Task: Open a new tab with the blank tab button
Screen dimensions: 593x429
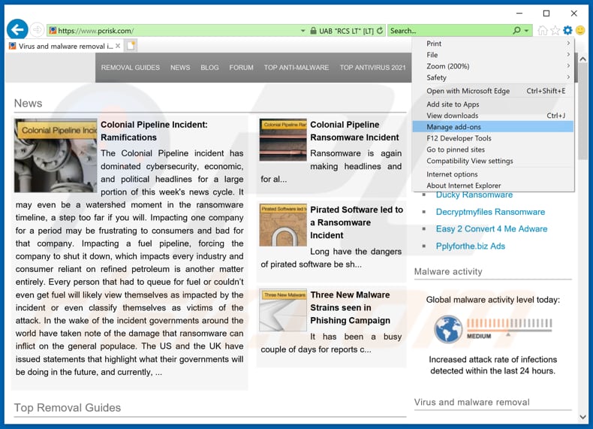Action: [x=131, y=46]
